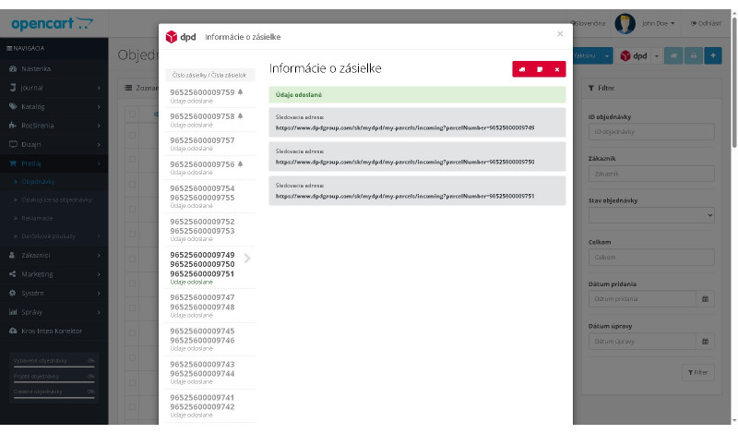Click the label/sticker icon in red toolbar
Image resolution: width=738 pixels, height=434 pixels.
coord(540,69)
